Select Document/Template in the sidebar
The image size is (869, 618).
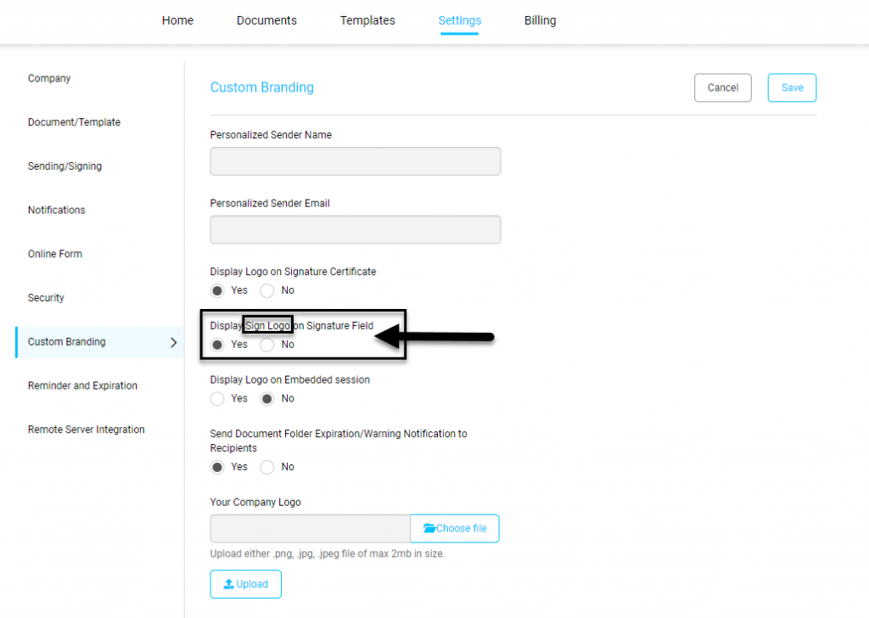click(x=74, y=122)
